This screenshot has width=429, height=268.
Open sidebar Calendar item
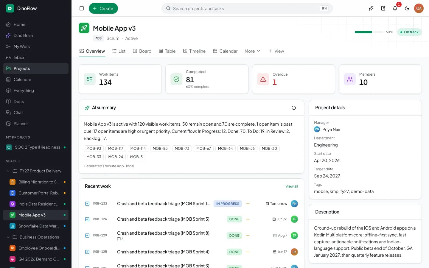coord(36,80)
